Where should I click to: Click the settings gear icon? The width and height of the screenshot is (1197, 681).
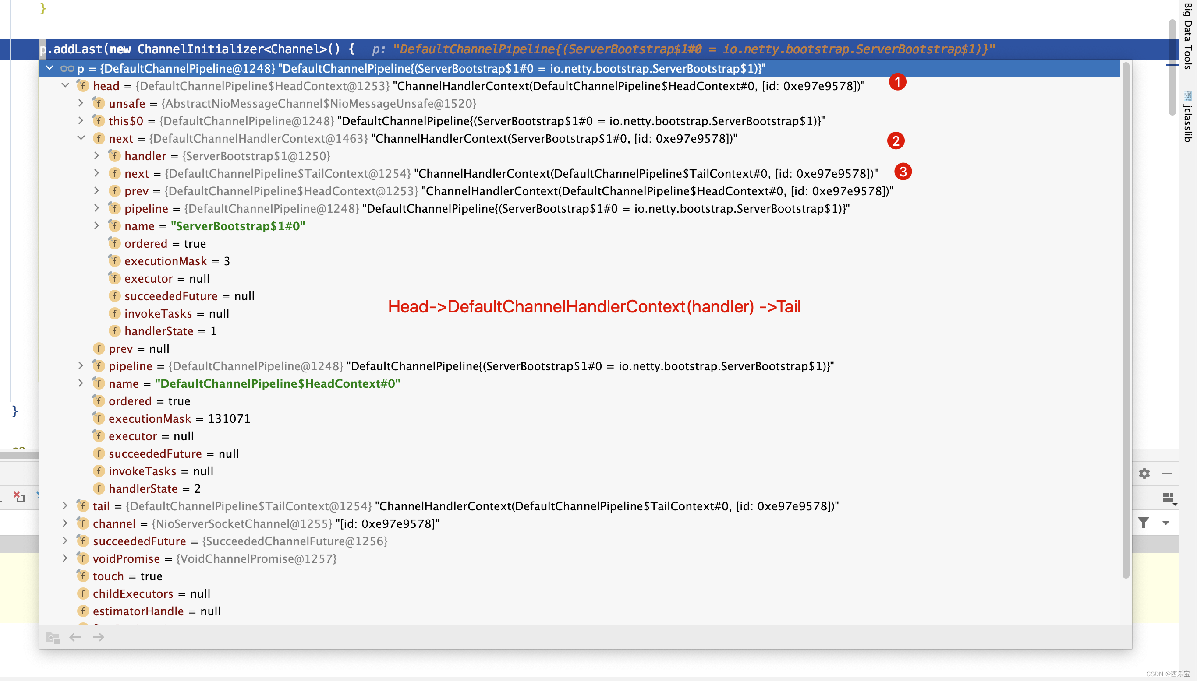[1144, 474]
